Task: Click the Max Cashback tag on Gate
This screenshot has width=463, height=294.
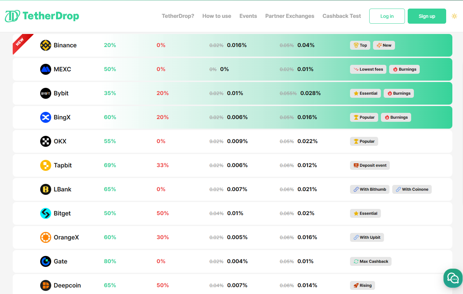Action: click(371, 261)
